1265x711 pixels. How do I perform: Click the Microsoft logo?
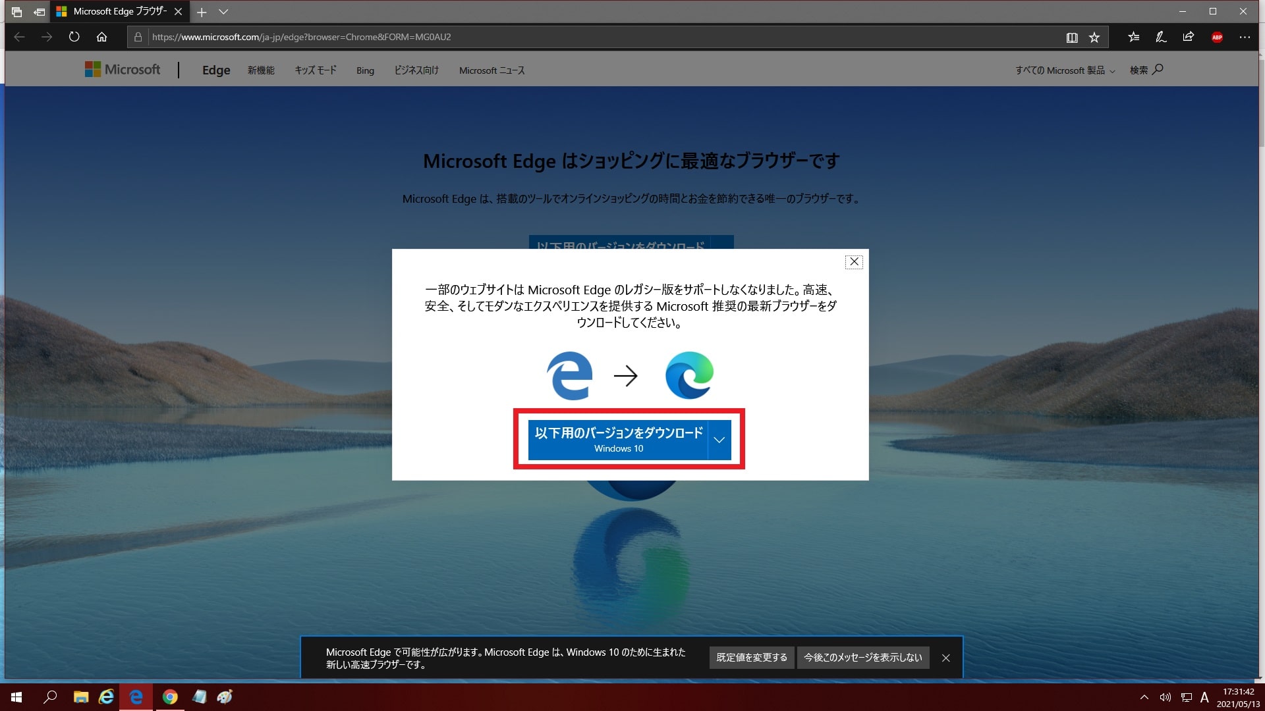click(x=123, y=69)
